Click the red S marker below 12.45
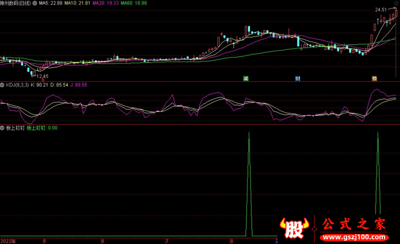Screen dimensions: 400x244 click(x=42, y=79)
